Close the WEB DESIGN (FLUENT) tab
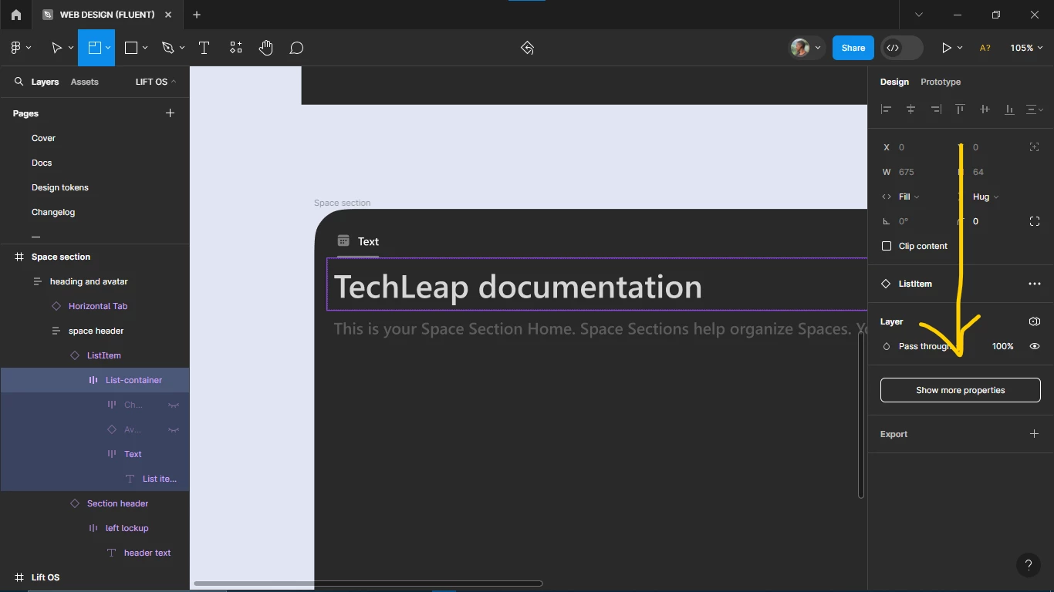The width and height of the screenshot is (1054, 592). 168,15
